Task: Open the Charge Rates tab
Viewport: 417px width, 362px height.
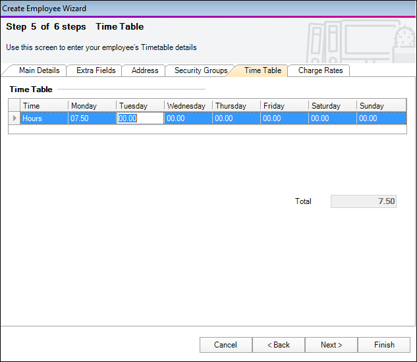Action: [x=320, y=70]
